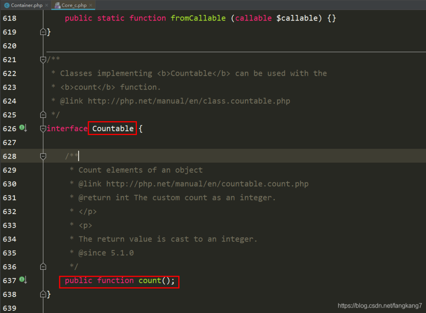Viewport: 426px width, 313px height.
Task: Select the Core_c.php tab
Action: (x=73, y=5)
